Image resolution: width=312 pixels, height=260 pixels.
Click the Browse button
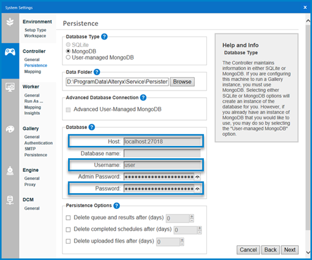tap(182, 81)
